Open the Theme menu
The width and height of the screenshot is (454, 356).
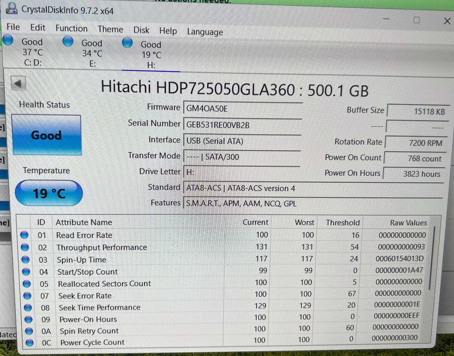[x=110, y=29]
